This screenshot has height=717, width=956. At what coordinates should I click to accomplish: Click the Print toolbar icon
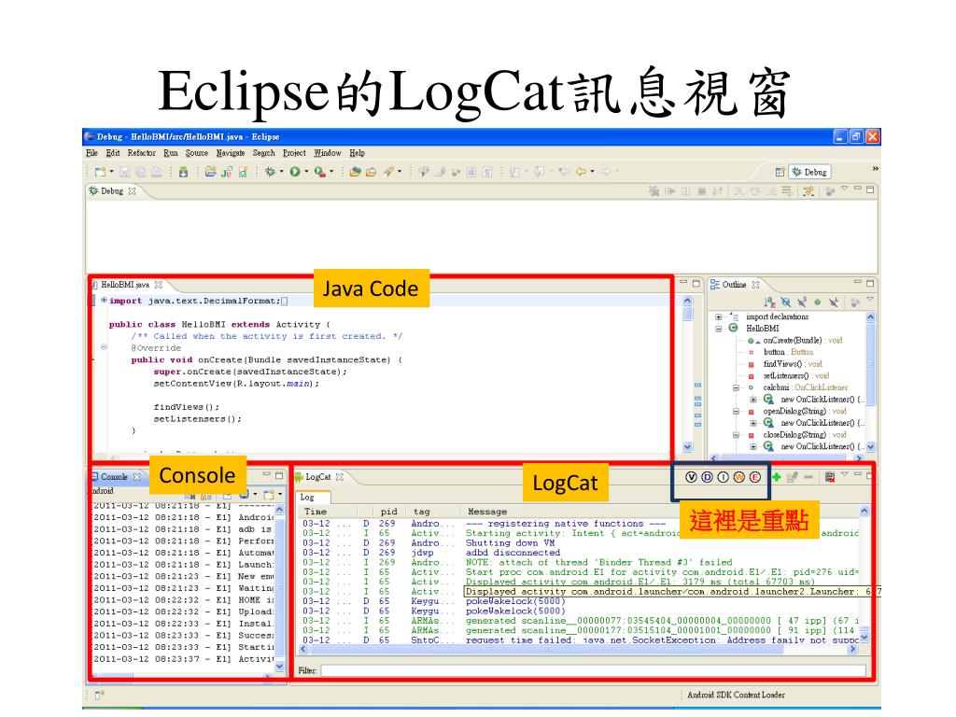coord(157,172)
